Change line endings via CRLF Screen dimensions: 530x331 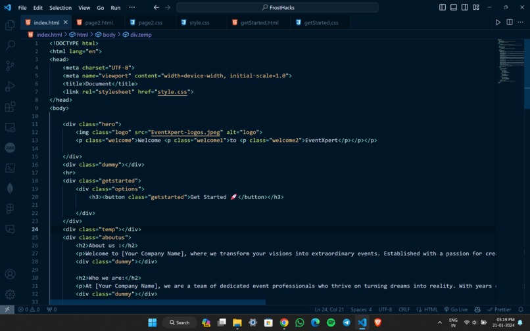(x=404, y=309)
